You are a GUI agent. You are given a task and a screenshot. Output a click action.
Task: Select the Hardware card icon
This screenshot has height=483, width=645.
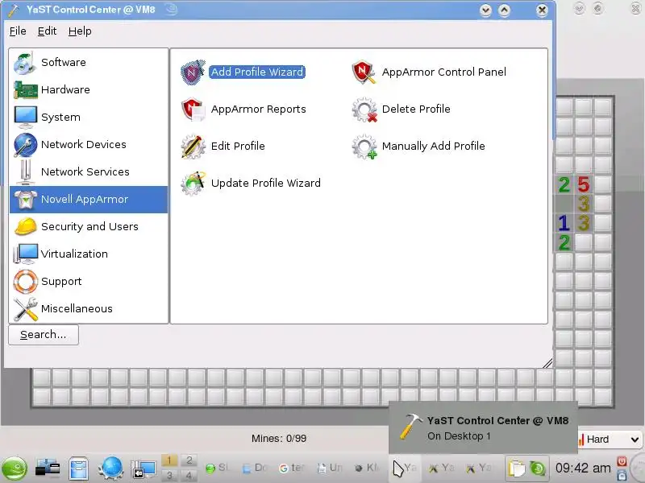[x=26, y=90]
